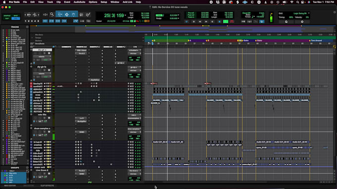
Task: Switch to the CLIP EFFECTS tab
Action: (x=47, y=186)
